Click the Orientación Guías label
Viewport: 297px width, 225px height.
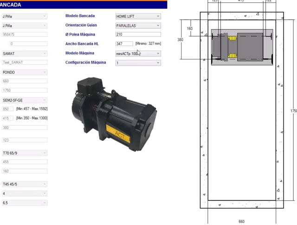point(81,25)
